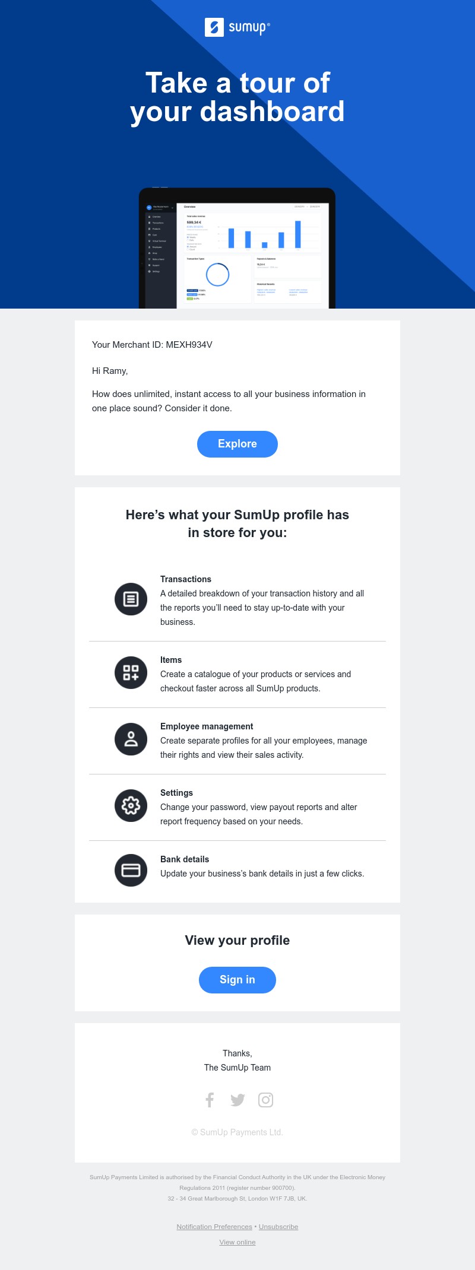The width and height of the screenshot is (475, 1270).
Task: Click the Merchant ID text line
Action: point(152,345)
